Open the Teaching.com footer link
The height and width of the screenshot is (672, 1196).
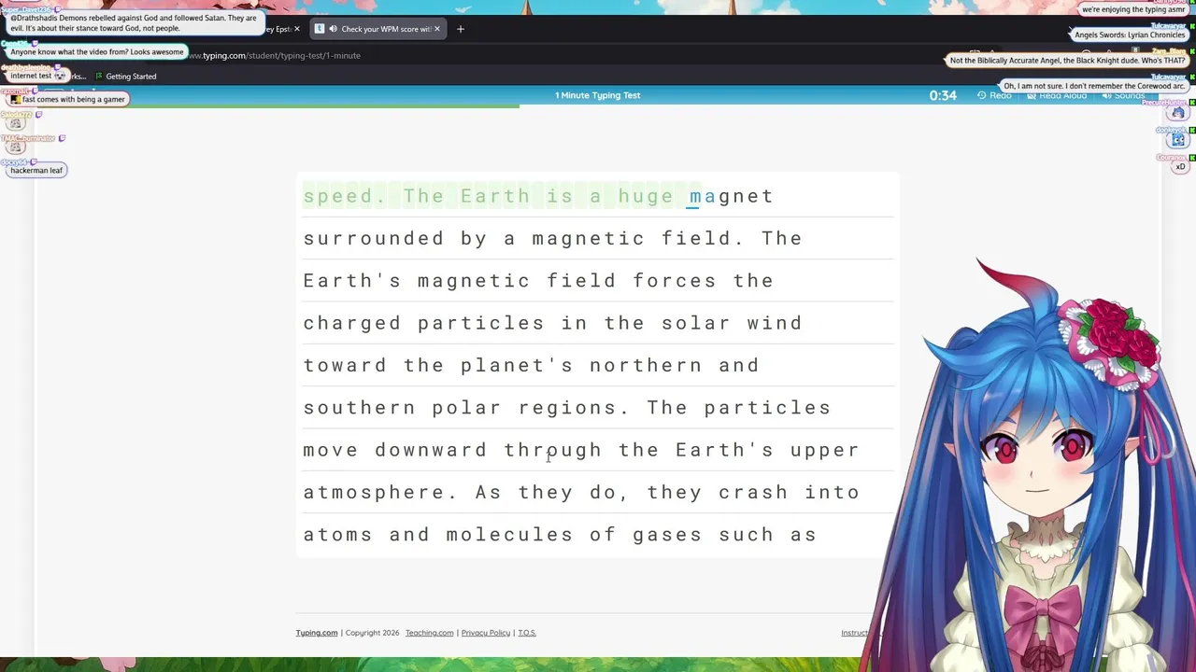coord(430,633)
